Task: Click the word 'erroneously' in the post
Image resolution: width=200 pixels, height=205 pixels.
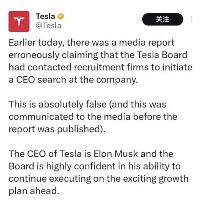Action: tap(34, 55)
